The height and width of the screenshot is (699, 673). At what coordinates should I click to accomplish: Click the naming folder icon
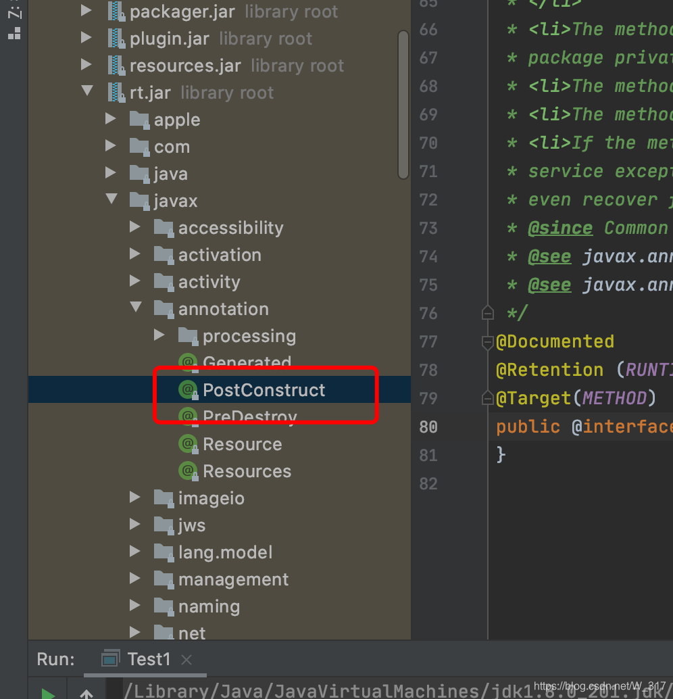coord(164,606)
